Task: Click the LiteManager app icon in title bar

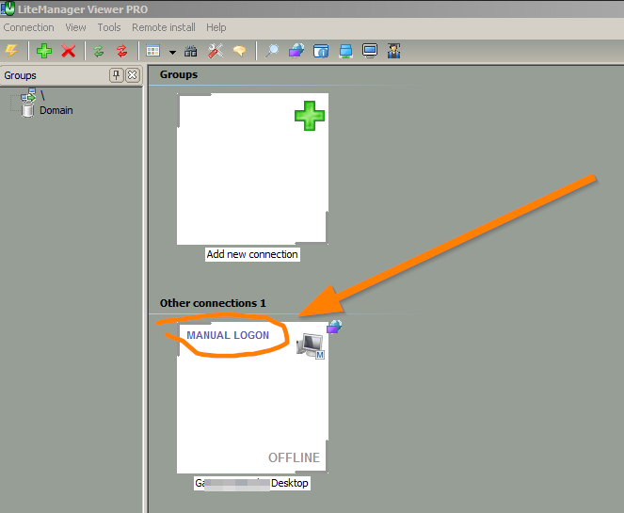Action: (x=8, y=8)
